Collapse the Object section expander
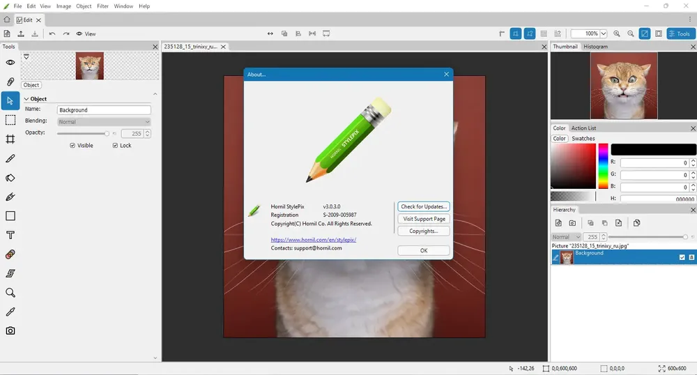The image size is (697, 375). coord(26,99)
